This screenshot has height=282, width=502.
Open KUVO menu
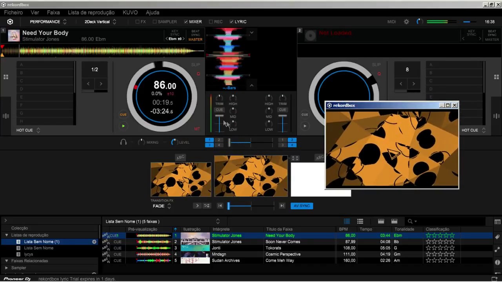pos(130,13)
